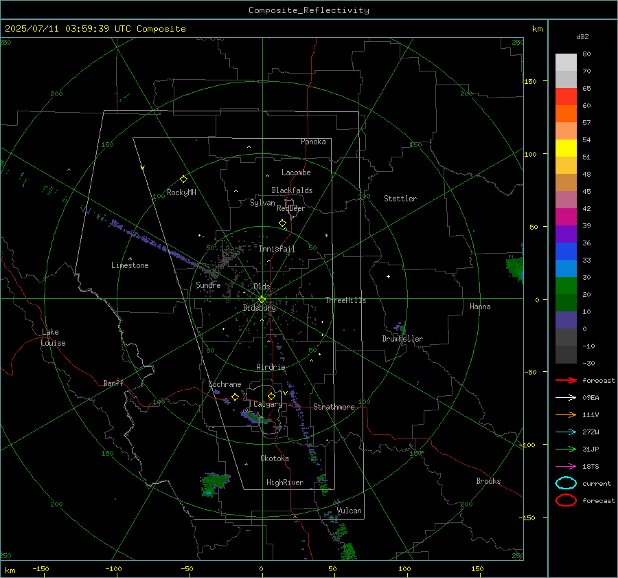
Task: Select the magenta 39-42 dBZ swatch
Action: [566, 217]
